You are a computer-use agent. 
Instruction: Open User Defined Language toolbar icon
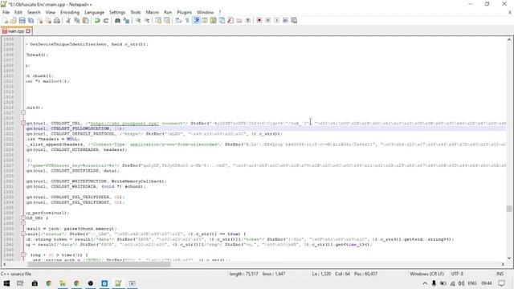coord(204,20)
